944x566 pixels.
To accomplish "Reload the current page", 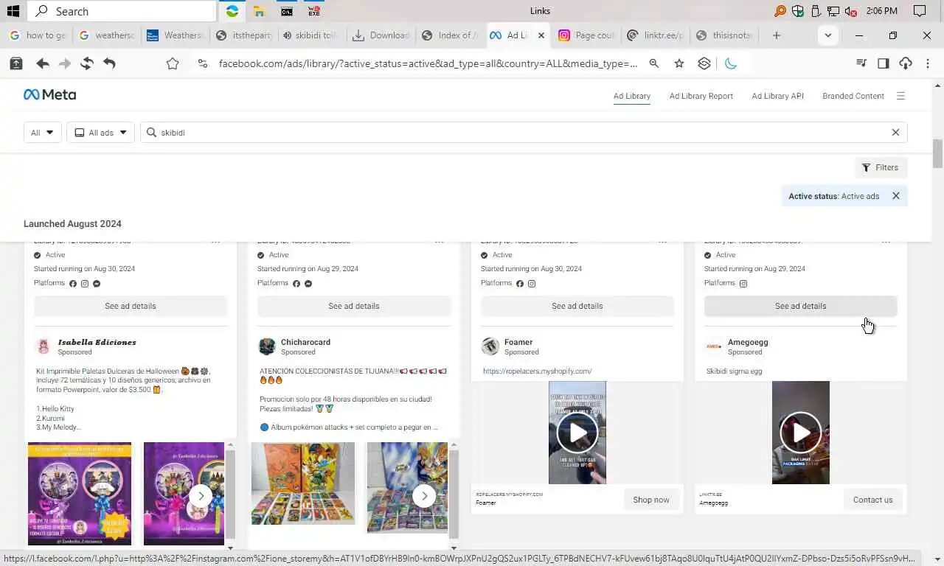I will [87, 64].
